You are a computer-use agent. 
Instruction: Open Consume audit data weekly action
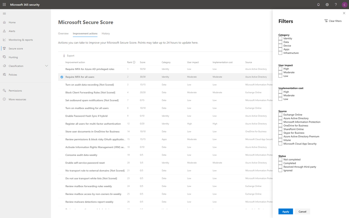coord(81,155)
